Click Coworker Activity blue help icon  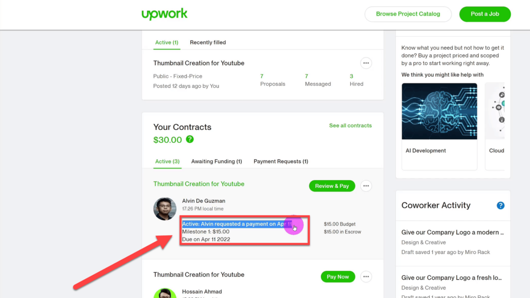click(500, 205)
